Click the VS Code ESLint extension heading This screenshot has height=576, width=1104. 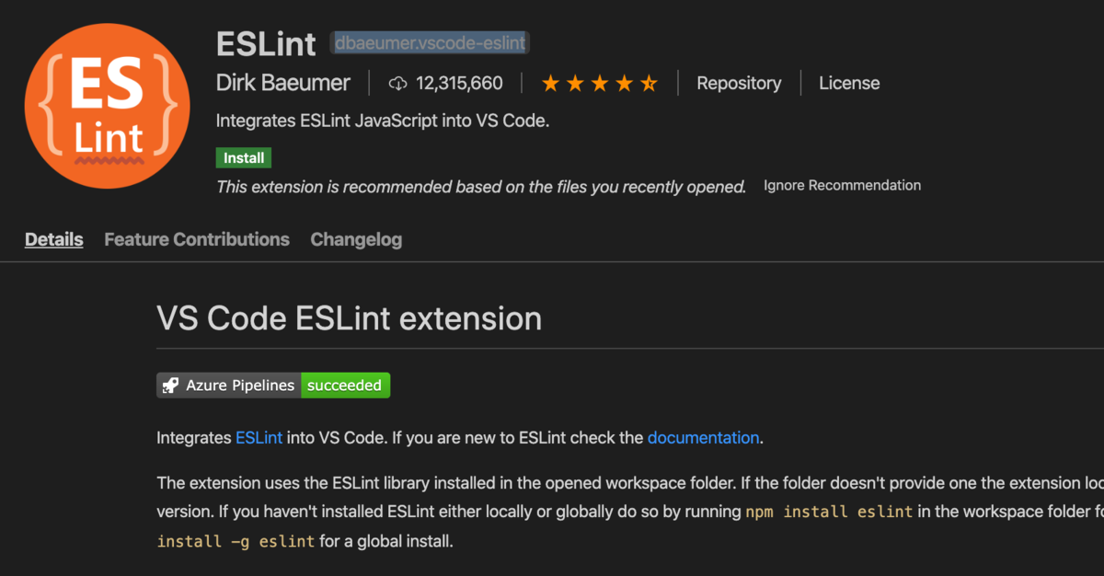click(350, 318)
